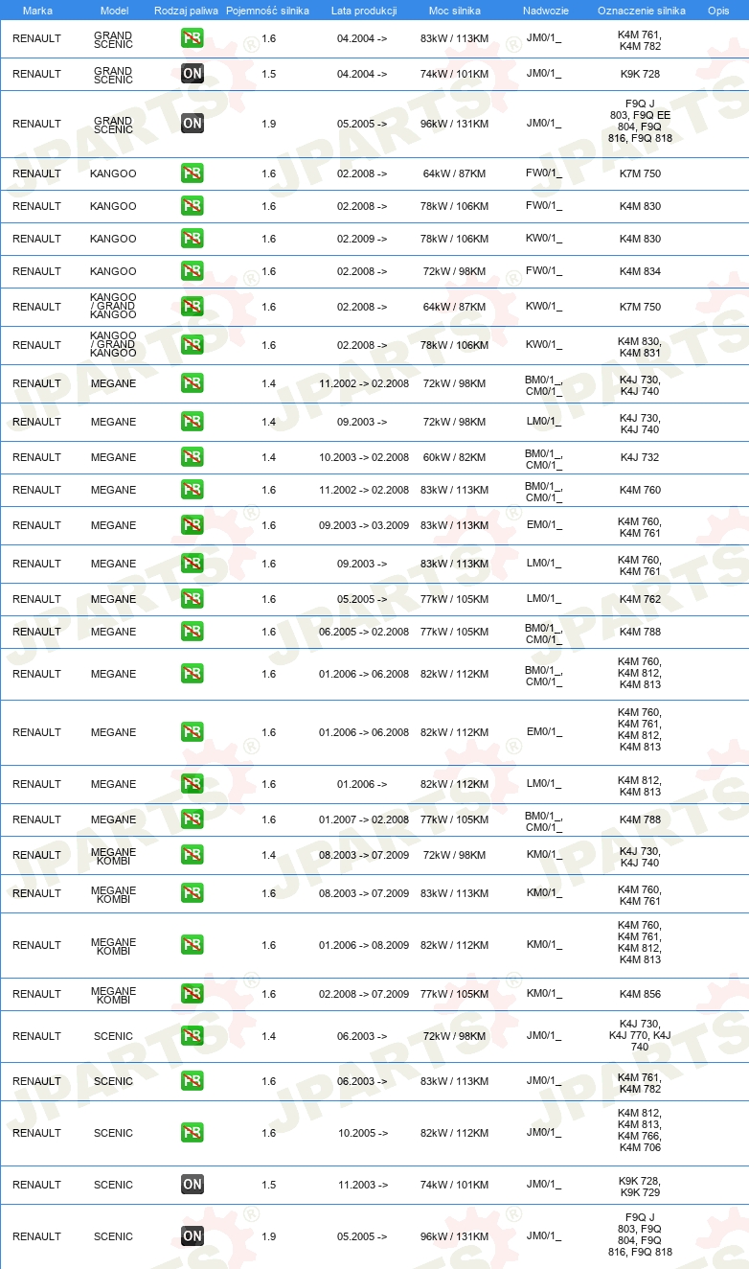Select the K4J 732 engine code cell
The height and width of the screenshot is (1269, 749).
(x=640, y=457)
